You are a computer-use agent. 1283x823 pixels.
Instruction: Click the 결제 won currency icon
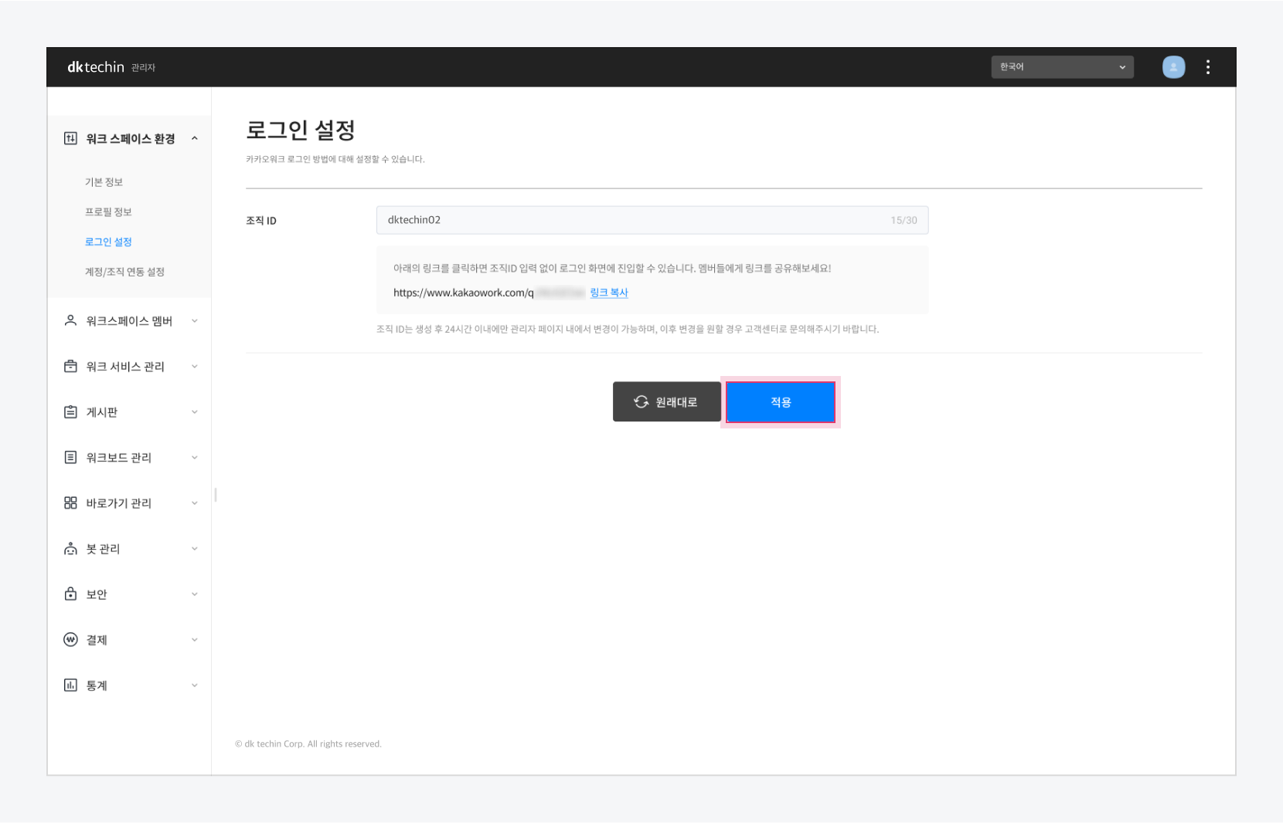pos(70,639)
